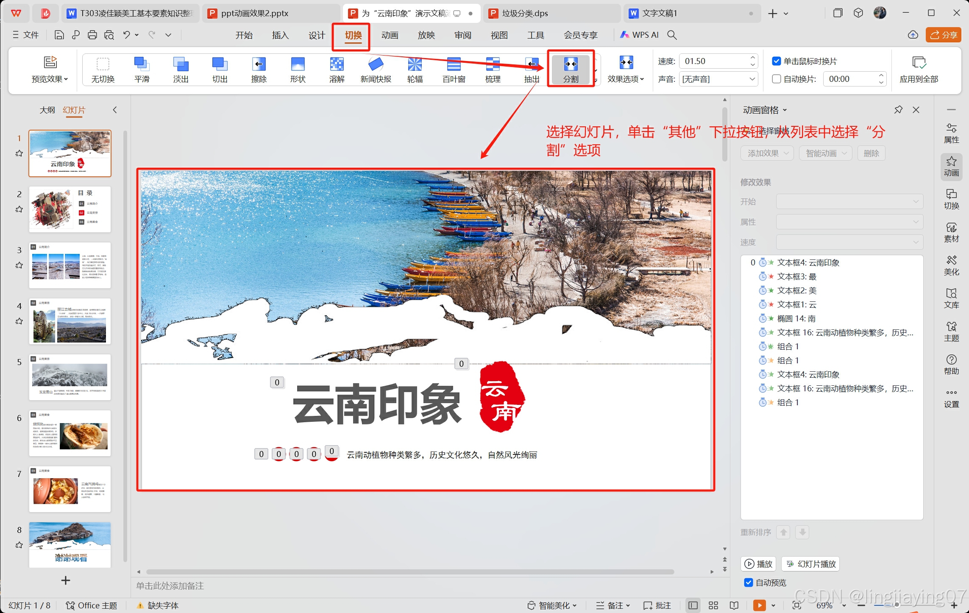Click the print icon in quick toolbar
969x613 pixels.
(x=92, y=35)
